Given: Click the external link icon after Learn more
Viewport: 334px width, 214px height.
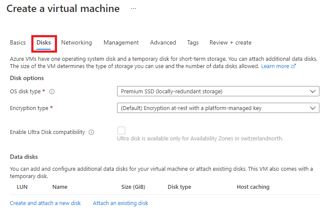Looking at the screenshot, I should [294, 66].
